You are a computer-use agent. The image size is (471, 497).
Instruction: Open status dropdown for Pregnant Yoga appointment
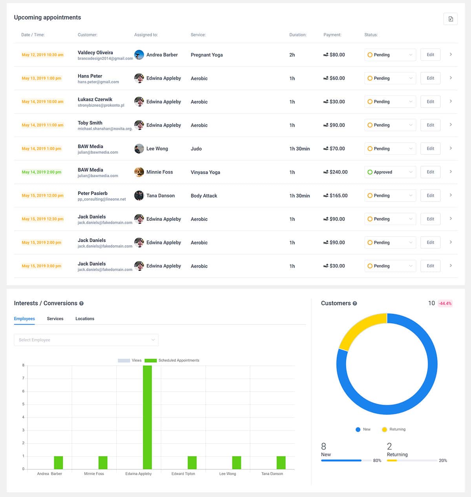[x=390, y=55]
